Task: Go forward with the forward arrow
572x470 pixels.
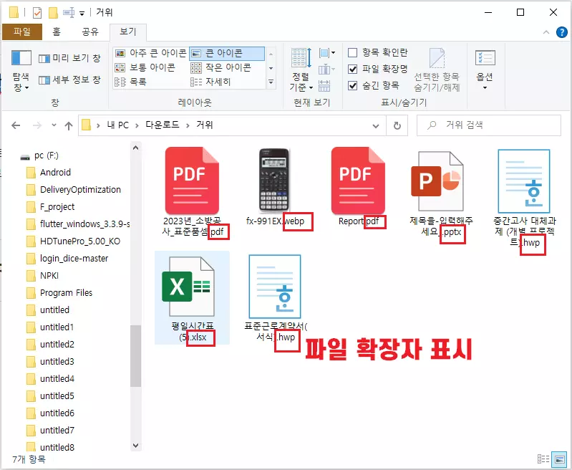Action: point(37,125)
